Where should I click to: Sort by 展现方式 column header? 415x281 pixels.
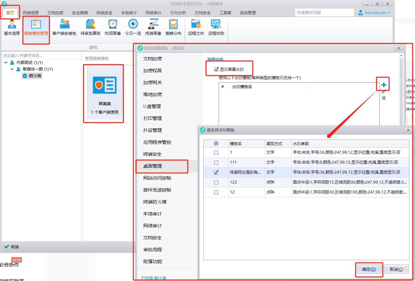point(278,144)
